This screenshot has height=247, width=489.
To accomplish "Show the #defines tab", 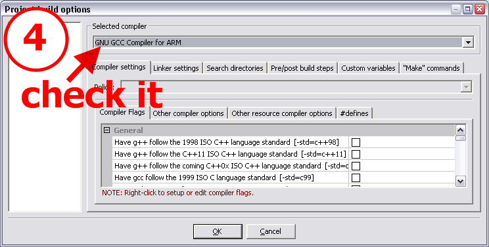I will click(354, 113).
